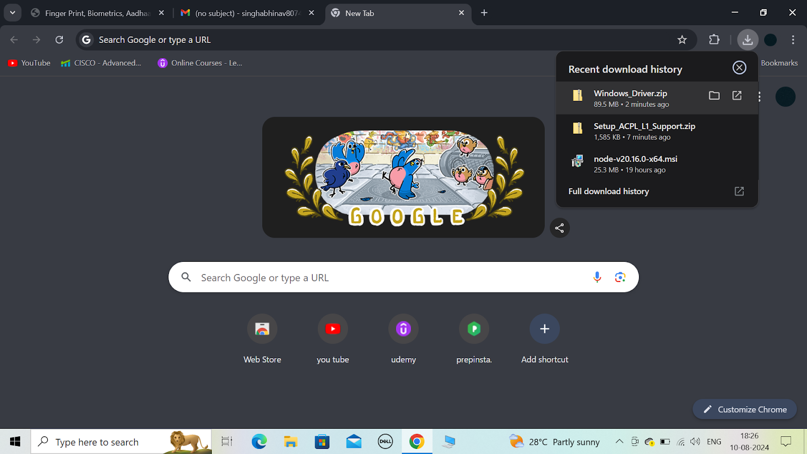Open the Setup_ACPL_L1_Support.zip download
The width and height of the screenshot is (807, 454).
(657, 131)
